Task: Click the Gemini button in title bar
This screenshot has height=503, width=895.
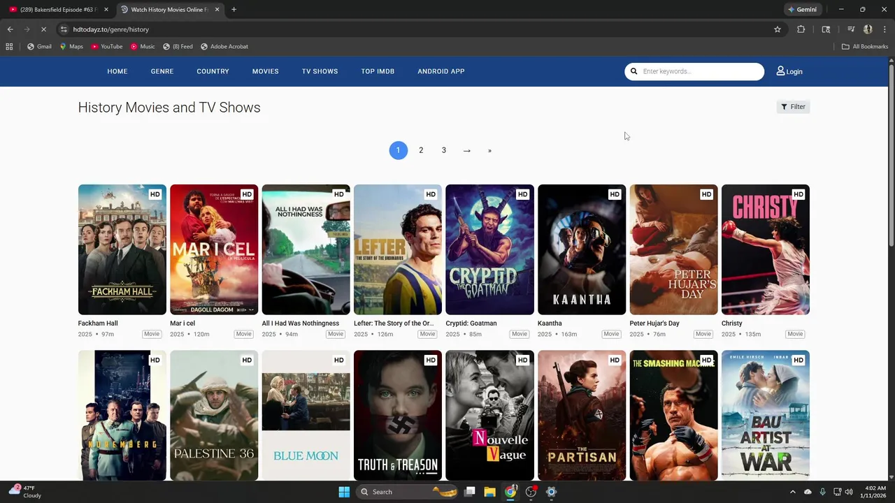Action: coord(802,9)
